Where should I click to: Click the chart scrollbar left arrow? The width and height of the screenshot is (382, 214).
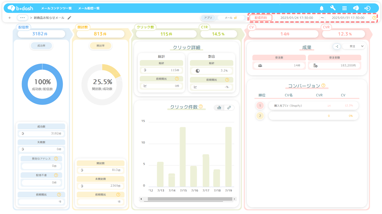click(x=141, y=199)
